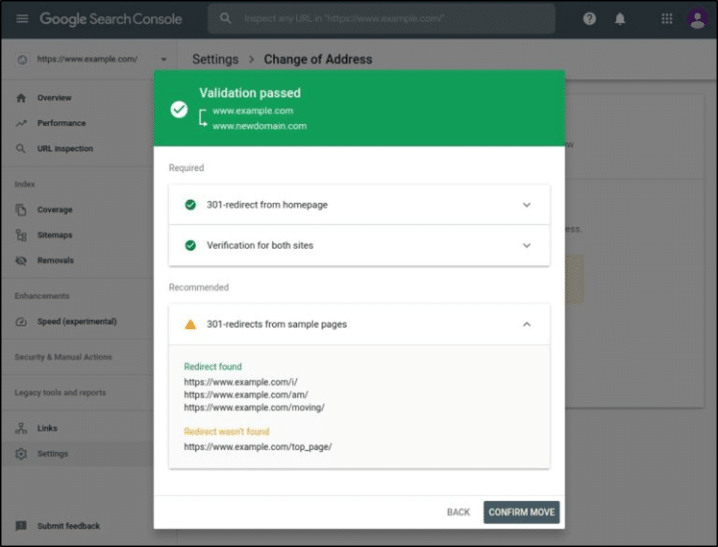Focus the Inspect any URL search field

(381, 19)
